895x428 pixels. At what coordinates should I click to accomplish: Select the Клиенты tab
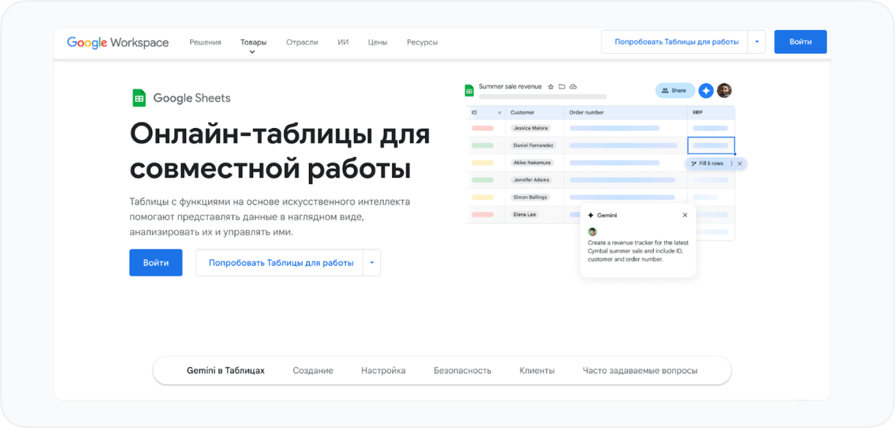coord(537,371)
